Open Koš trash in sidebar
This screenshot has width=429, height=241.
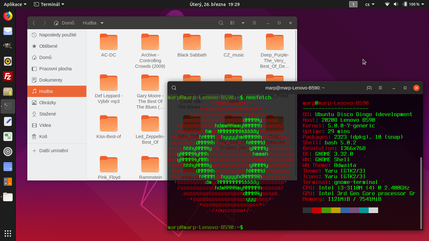point(57,137)
